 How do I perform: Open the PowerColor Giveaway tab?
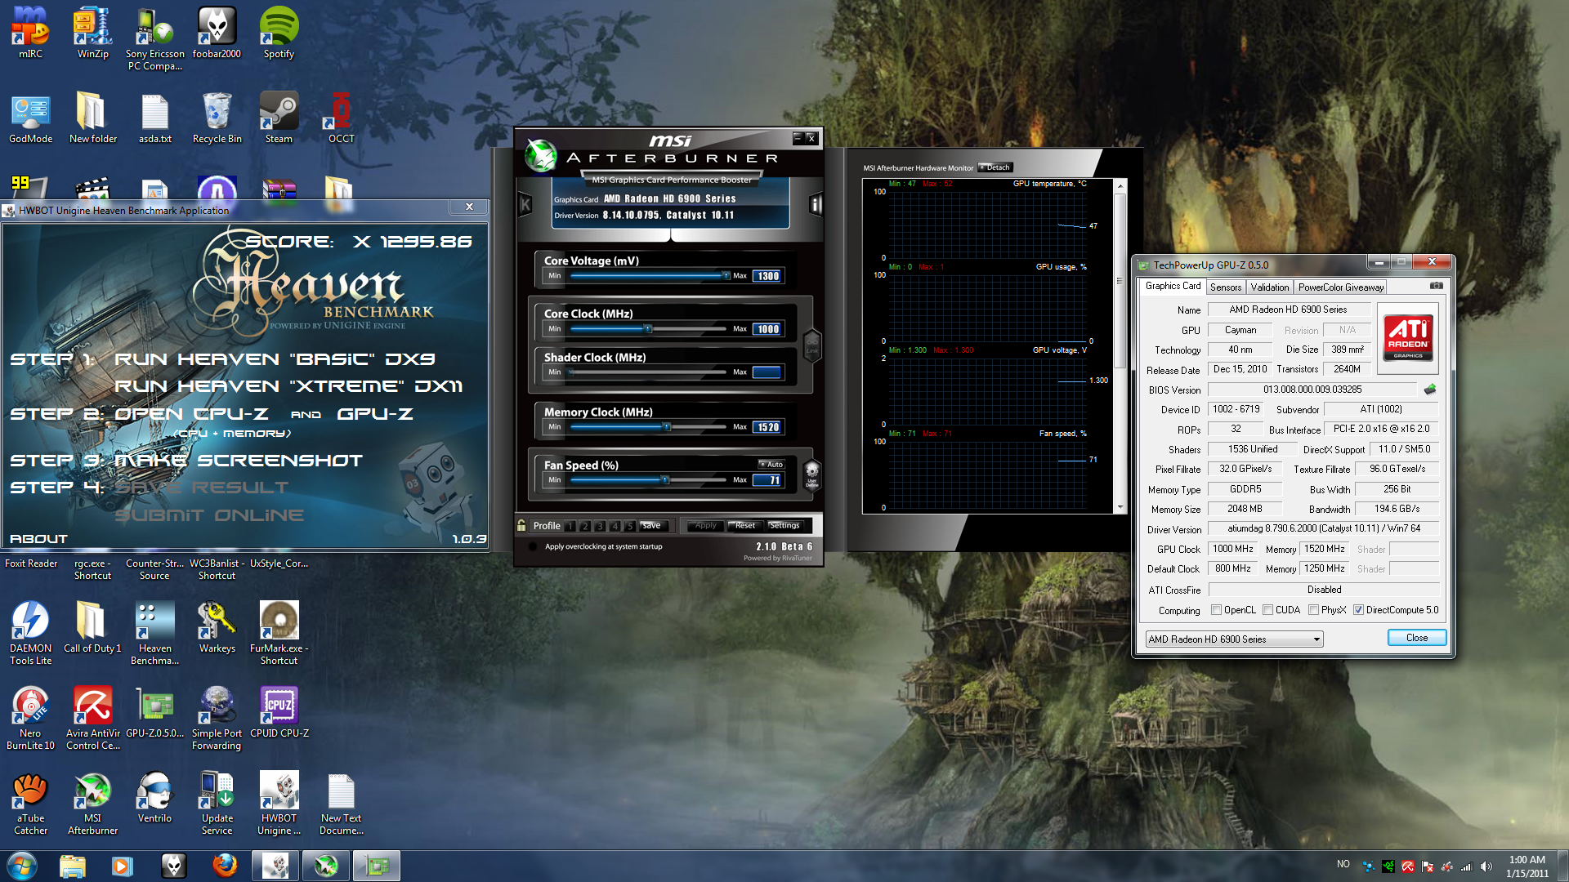click(x=1340, y=287)
